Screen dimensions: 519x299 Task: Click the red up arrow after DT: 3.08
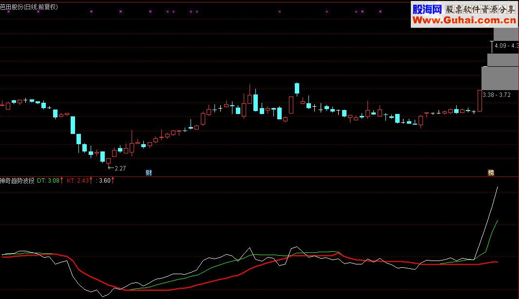click(x=61, y=180)
